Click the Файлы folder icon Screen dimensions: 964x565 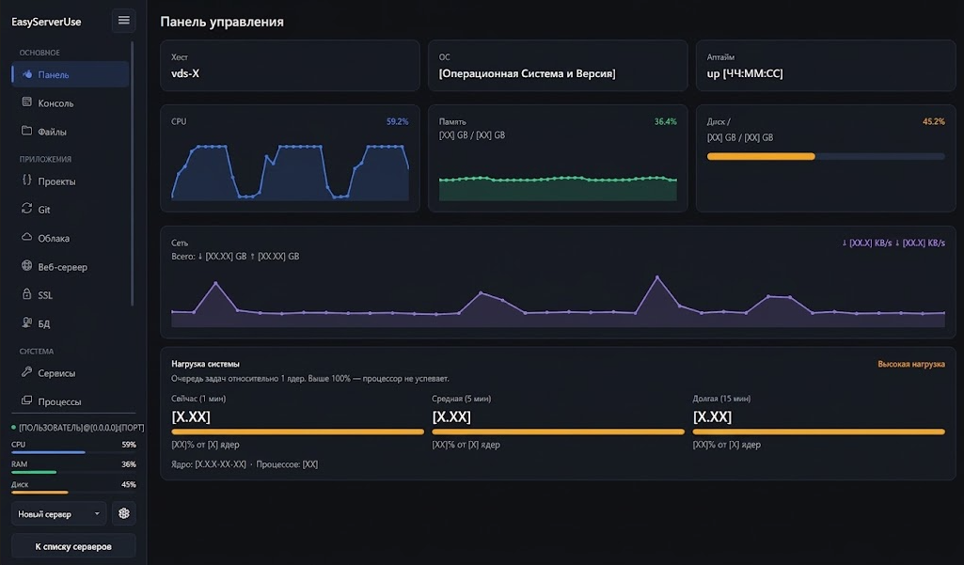click(x=26, y=131)
